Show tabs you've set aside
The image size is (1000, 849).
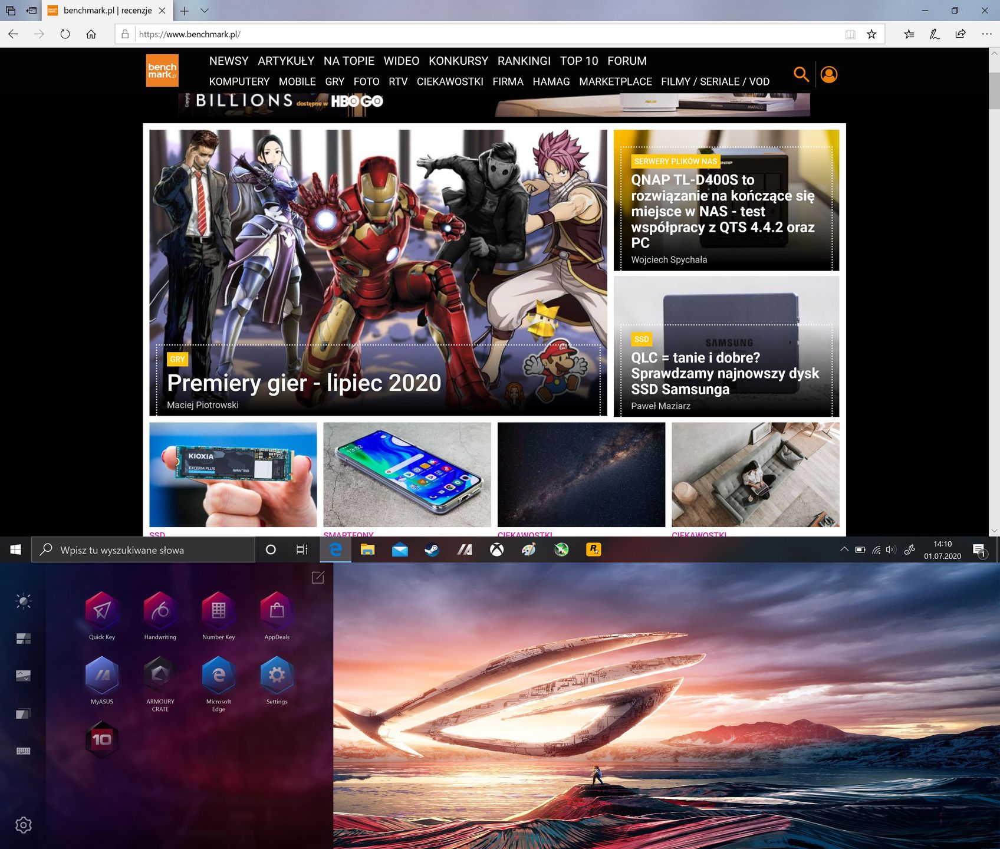coord(11,11)
